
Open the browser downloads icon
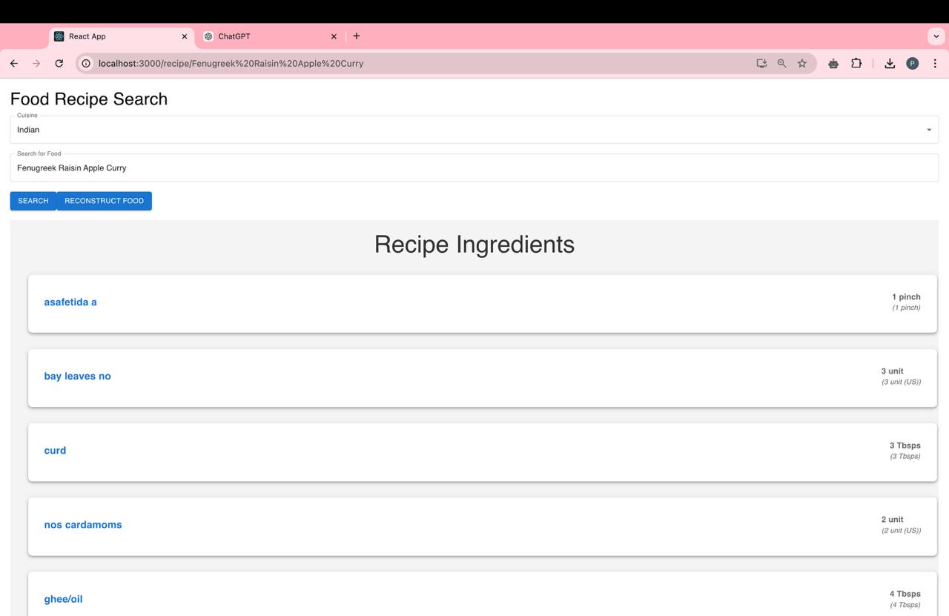[890, 64]
